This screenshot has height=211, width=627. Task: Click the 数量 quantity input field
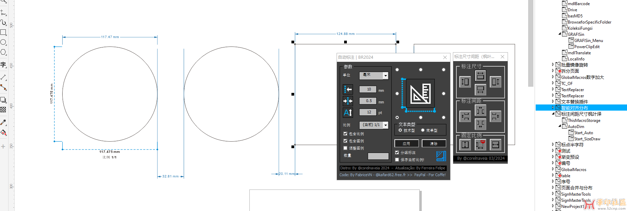click(378, 156)
